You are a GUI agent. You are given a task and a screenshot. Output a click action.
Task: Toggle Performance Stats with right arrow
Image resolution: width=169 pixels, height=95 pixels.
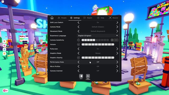pos(117,62)
